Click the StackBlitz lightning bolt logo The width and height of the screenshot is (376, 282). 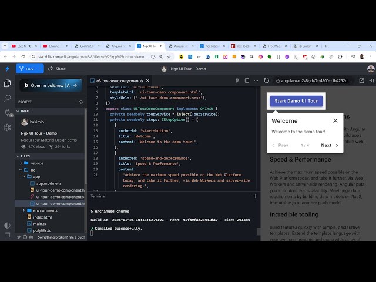[7, 69]
